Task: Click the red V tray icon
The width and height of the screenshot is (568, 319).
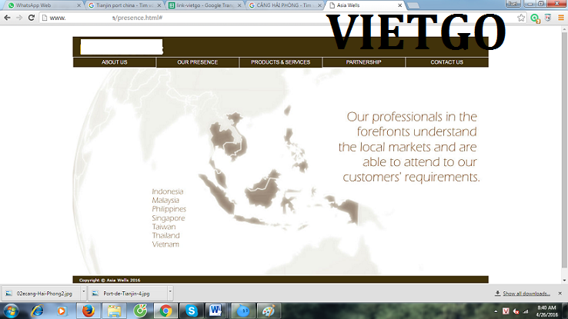Action: [x=506, y=311]
